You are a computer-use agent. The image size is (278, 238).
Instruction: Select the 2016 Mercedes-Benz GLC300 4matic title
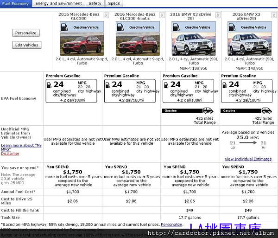135,16
